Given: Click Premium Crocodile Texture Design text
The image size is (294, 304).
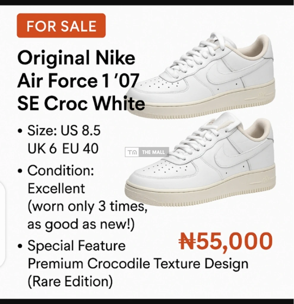Looking at the screenshot, I should pos(138,264).
